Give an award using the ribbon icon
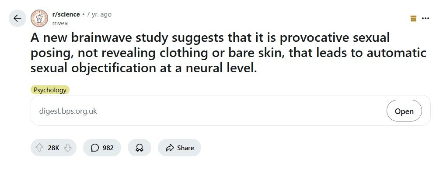 click(x=140, y=148)
